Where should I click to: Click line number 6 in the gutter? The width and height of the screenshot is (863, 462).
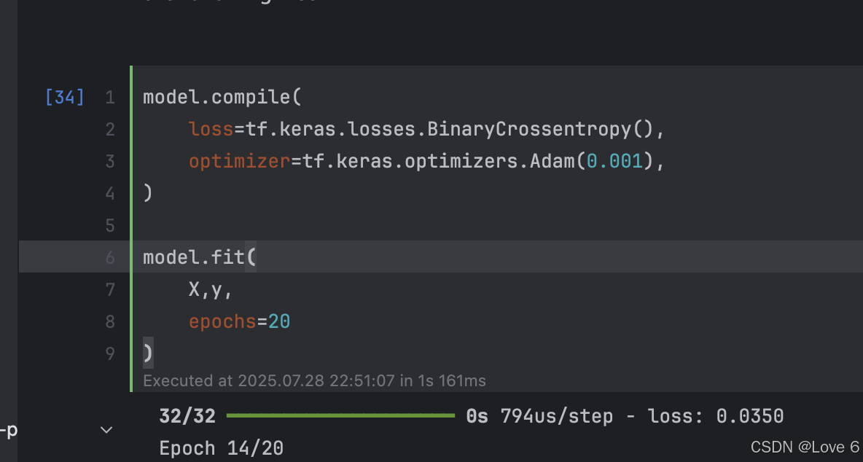click(x=110, y=257)
